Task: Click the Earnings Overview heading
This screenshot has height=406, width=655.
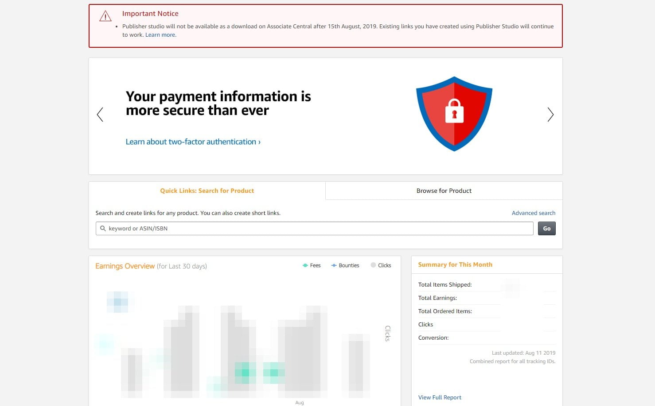Action: pyautogui.click(x=125, y=266)
